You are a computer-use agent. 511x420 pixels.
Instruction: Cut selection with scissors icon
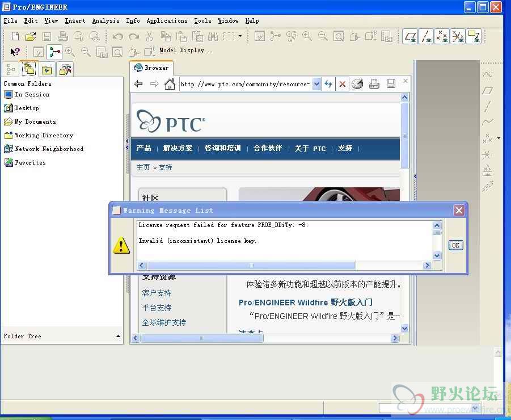[x=149, y=36]
